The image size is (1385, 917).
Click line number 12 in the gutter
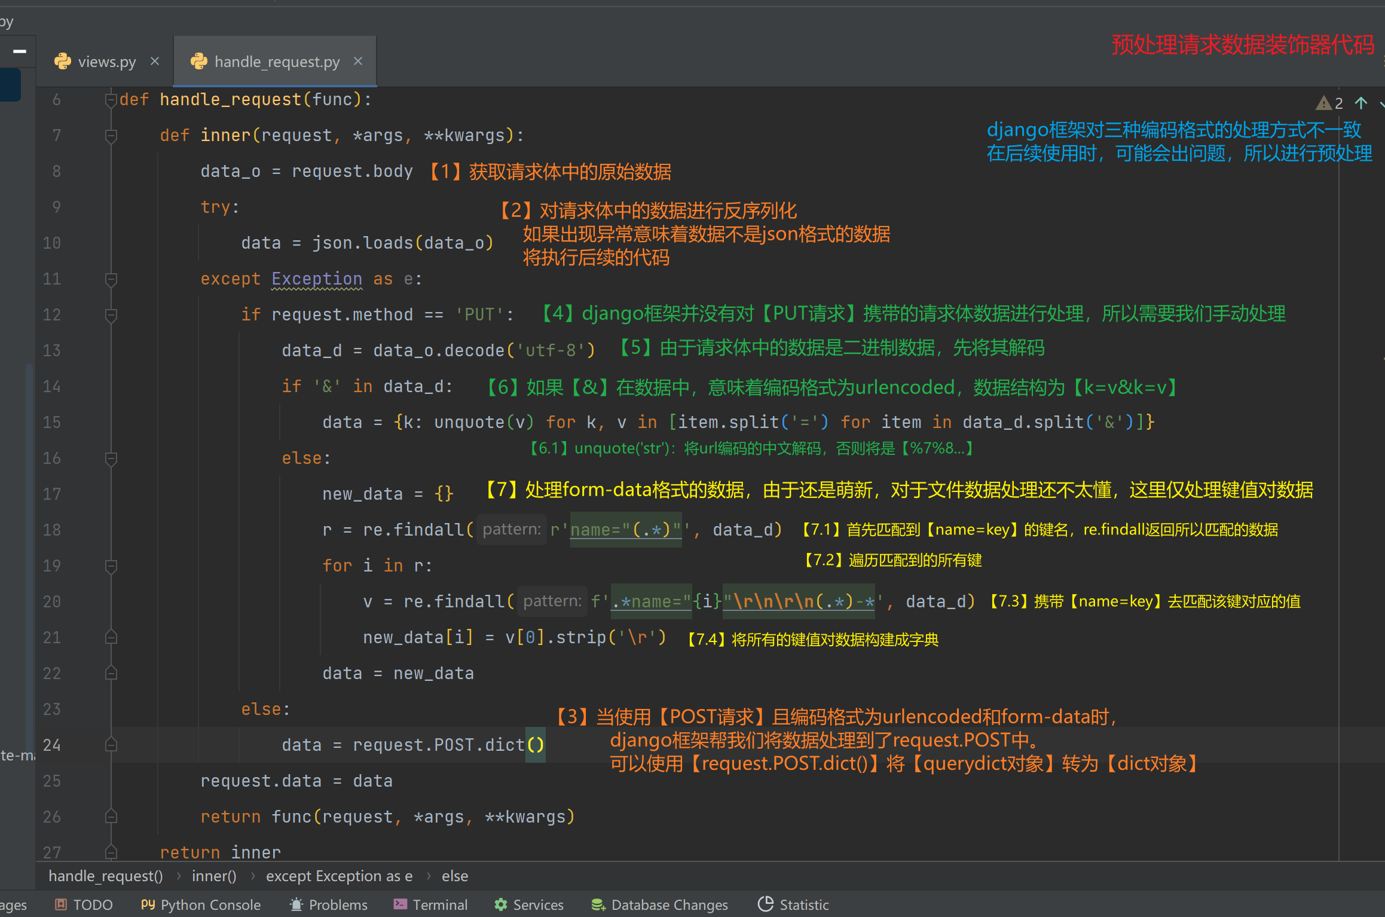tap(52, 315)
